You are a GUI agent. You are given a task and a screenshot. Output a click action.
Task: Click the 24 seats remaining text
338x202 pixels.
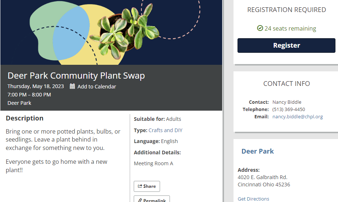pos(290,28)
